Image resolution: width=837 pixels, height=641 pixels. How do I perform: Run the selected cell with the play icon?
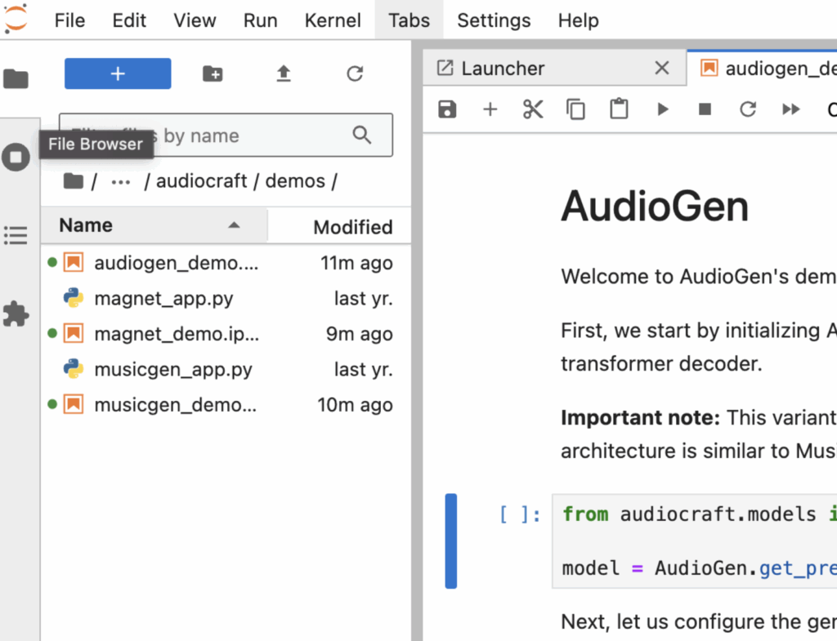tap(662, 109)
